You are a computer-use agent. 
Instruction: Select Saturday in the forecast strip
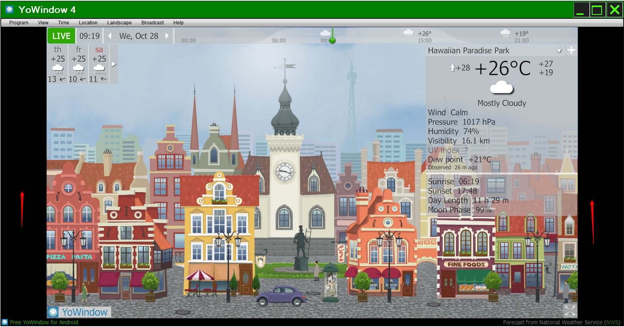pyautogui.click(x=99, y=64)
